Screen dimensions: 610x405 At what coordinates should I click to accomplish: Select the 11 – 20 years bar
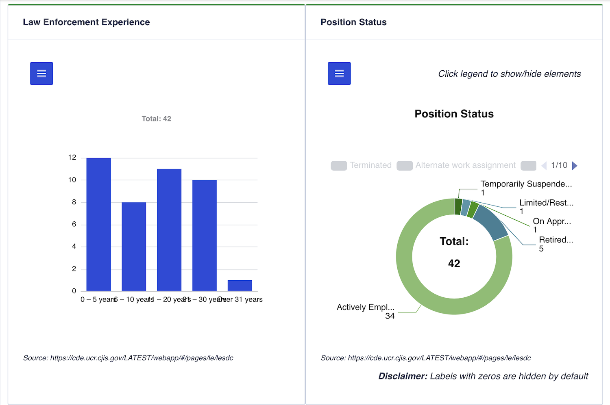169,230
